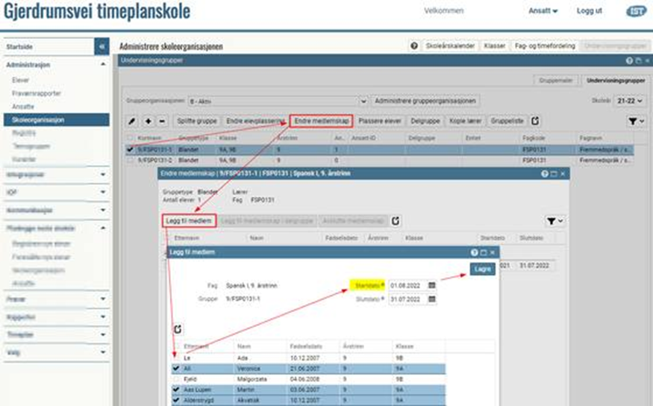The width and height of the screenshot is (653, 406).
Task: Click the help icon beside Skoleårskalender
Action: click(413, 46)
